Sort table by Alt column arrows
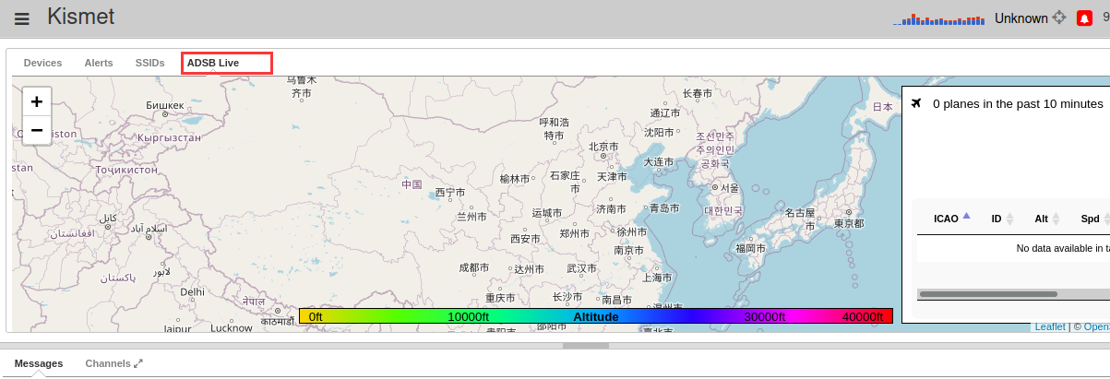 tap(1046, 219)
